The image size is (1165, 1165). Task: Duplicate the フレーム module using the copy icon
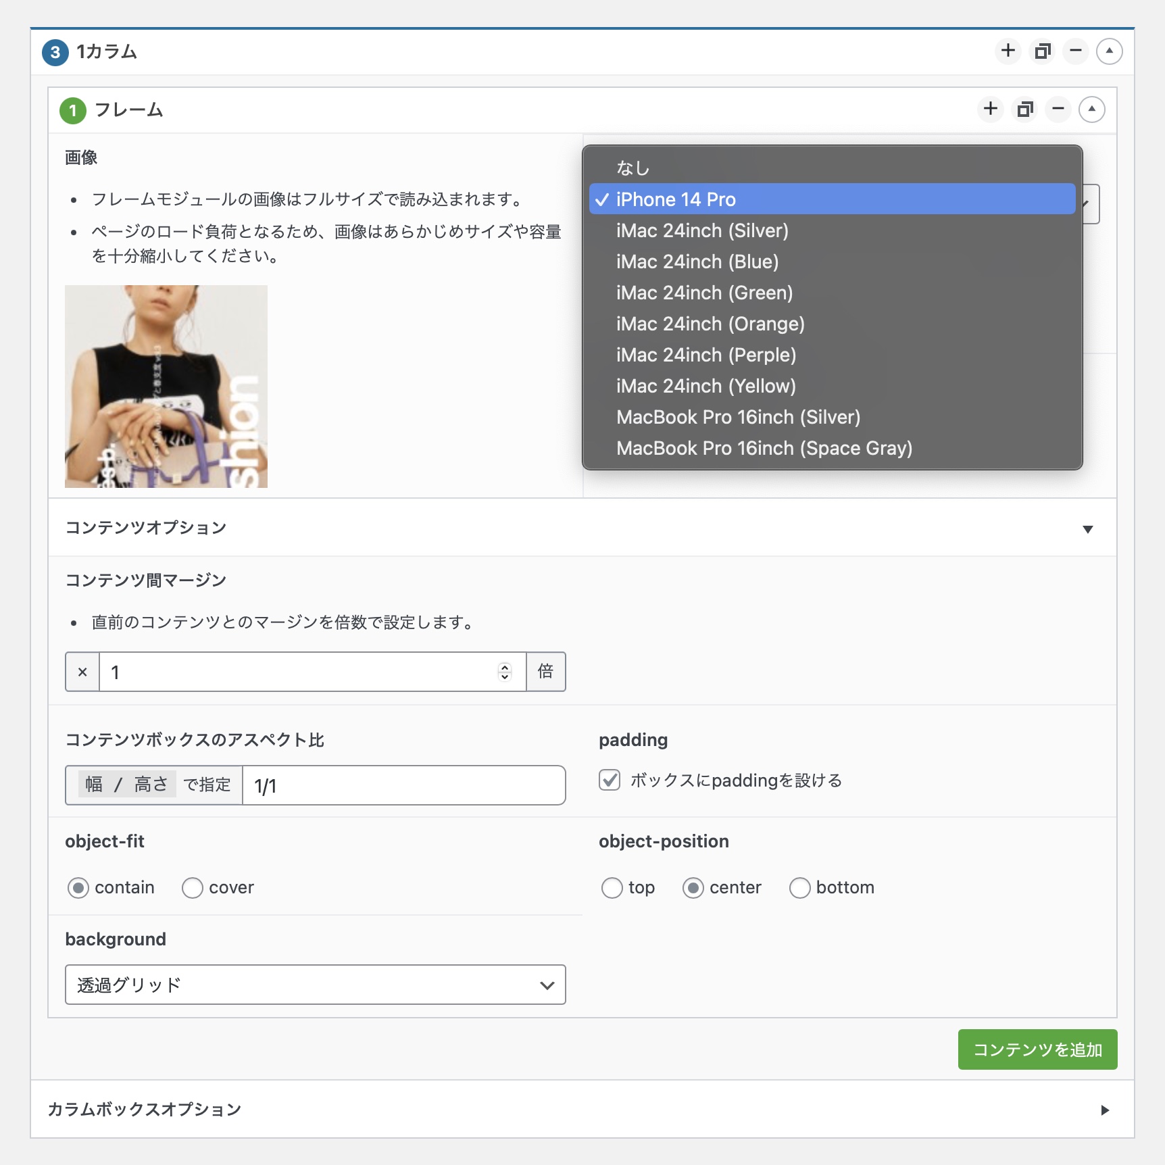[1025, 109]
